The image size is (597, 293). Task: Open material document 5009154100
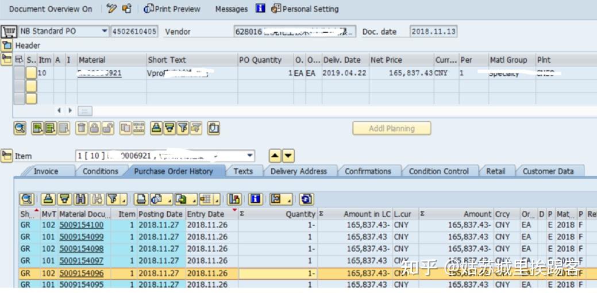pyautogui.click(x=82, y=225)
